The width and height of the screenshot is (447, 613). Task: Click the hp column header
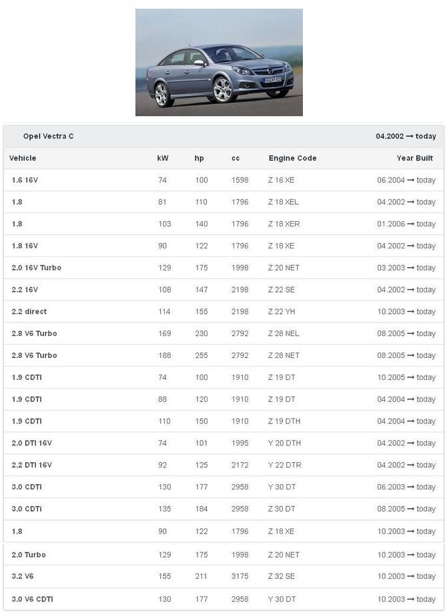pos(199,158)
